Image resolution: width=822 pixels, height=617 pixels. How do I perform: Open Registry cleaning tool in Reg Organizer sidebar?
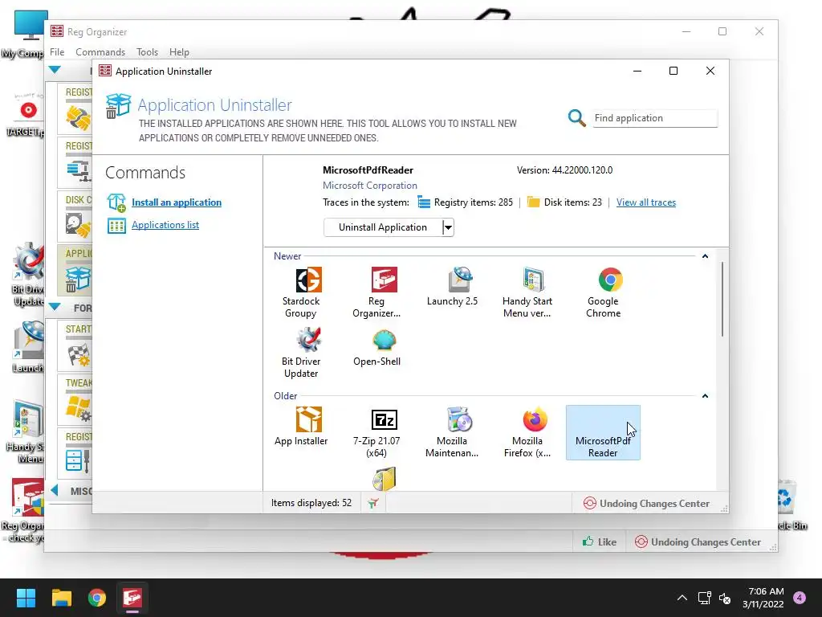tap(75, 108)
